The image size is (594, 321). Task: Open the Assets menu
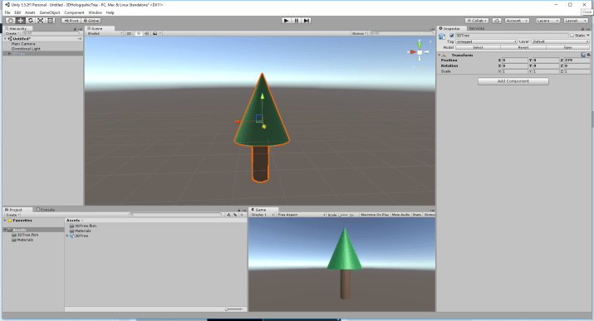point(30,12)
